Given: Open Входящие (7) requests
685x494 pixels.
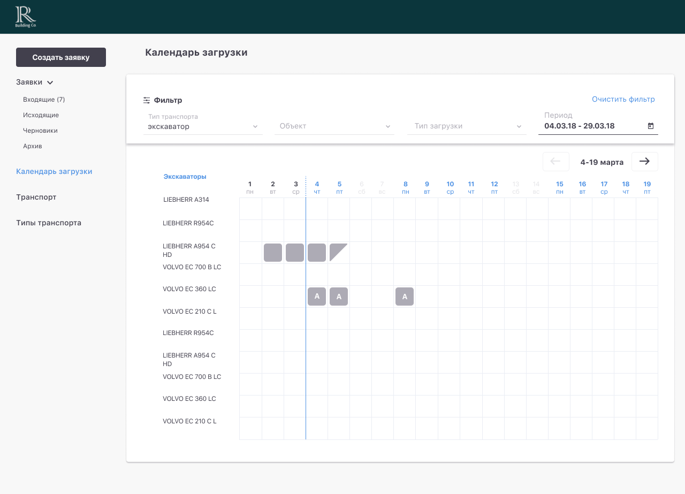Looking at the screenshot, I should (44, 100).
